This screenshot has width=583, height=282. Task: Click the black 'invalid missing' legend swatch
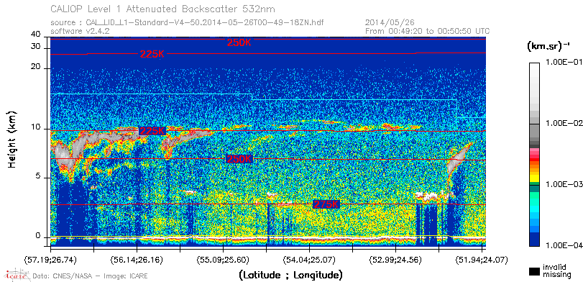point(533,272)
